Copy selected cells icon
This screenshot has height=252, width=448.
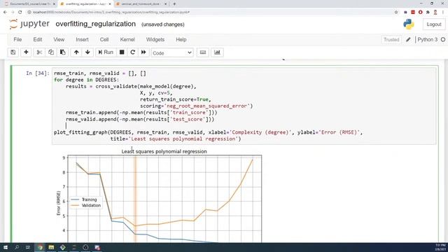pyautogui.click(x=51, y=52)
